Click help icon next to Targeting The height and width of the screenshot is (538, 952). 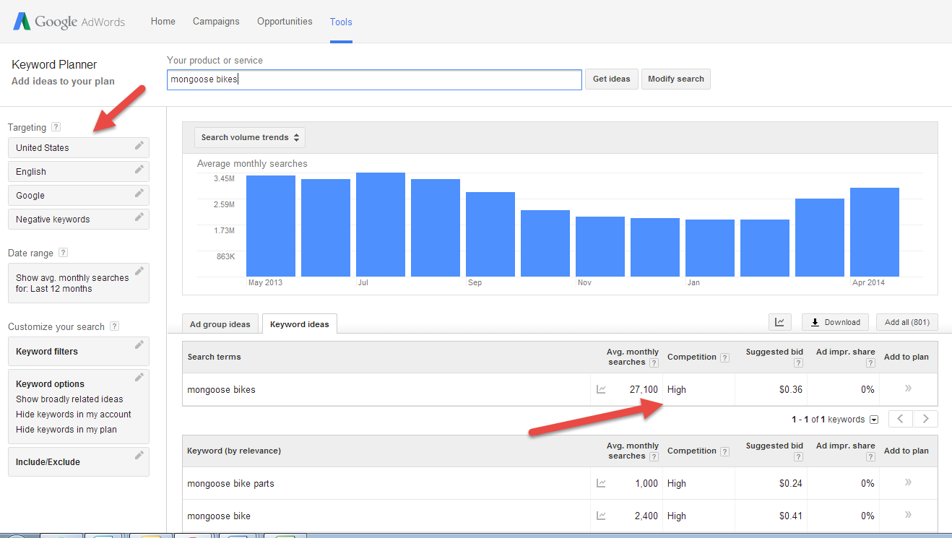pos(56,127)
